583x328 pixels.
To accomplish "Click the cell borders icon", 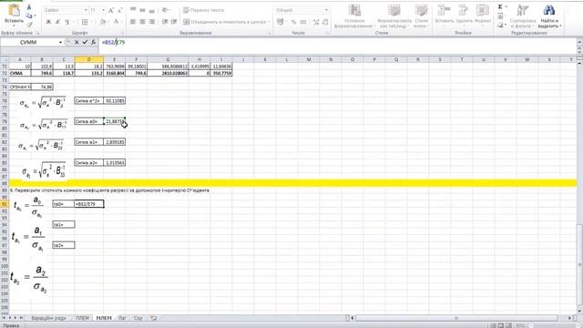I will tap(85, 22).
